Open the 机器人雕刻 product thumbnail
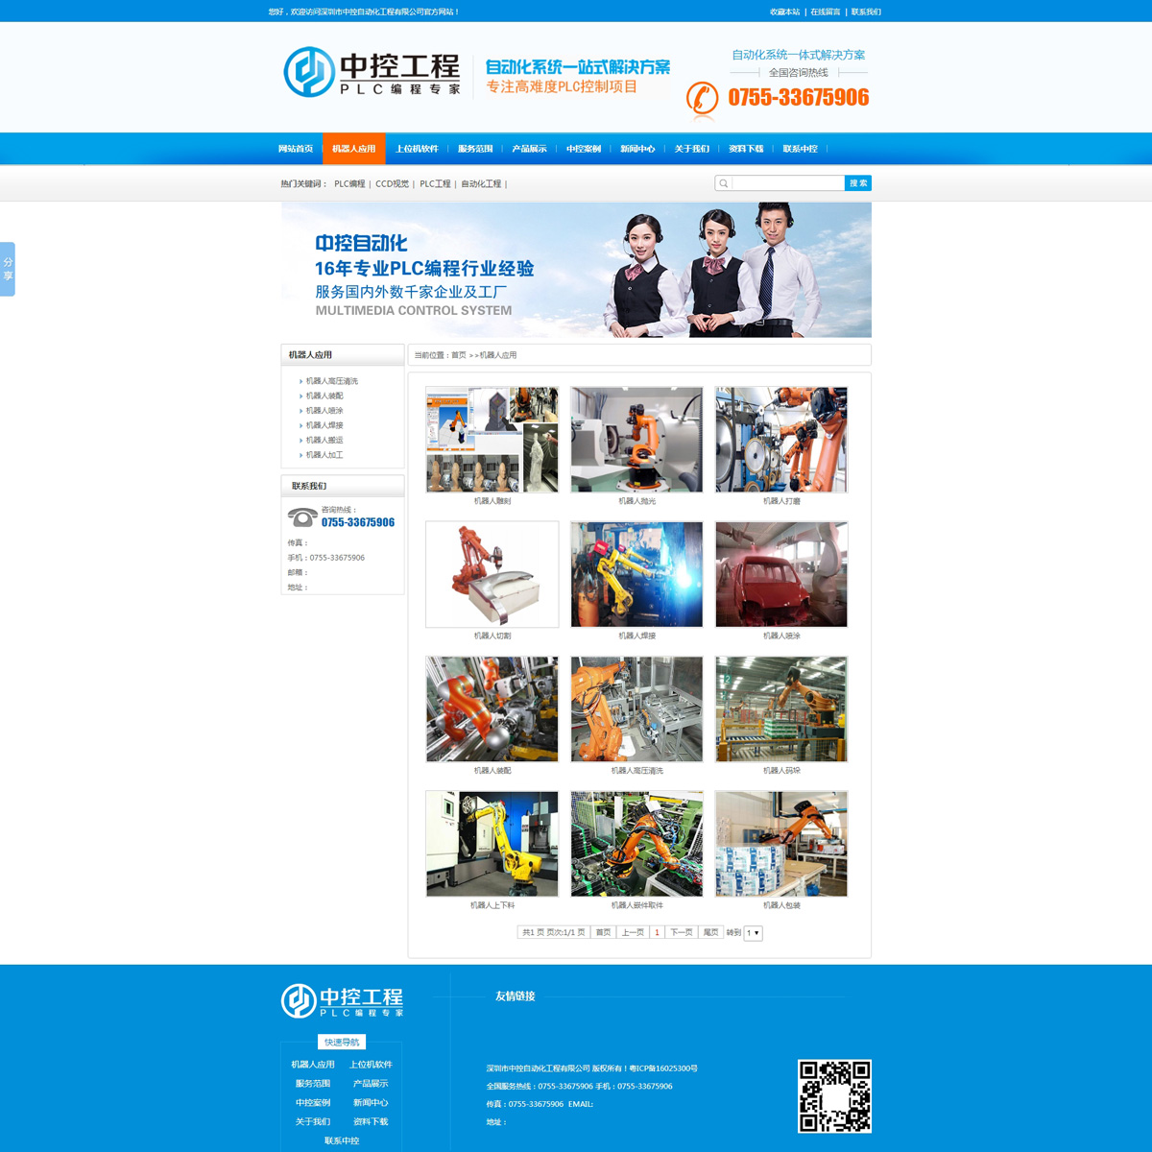1152x1152 pixels. (492, 440)
